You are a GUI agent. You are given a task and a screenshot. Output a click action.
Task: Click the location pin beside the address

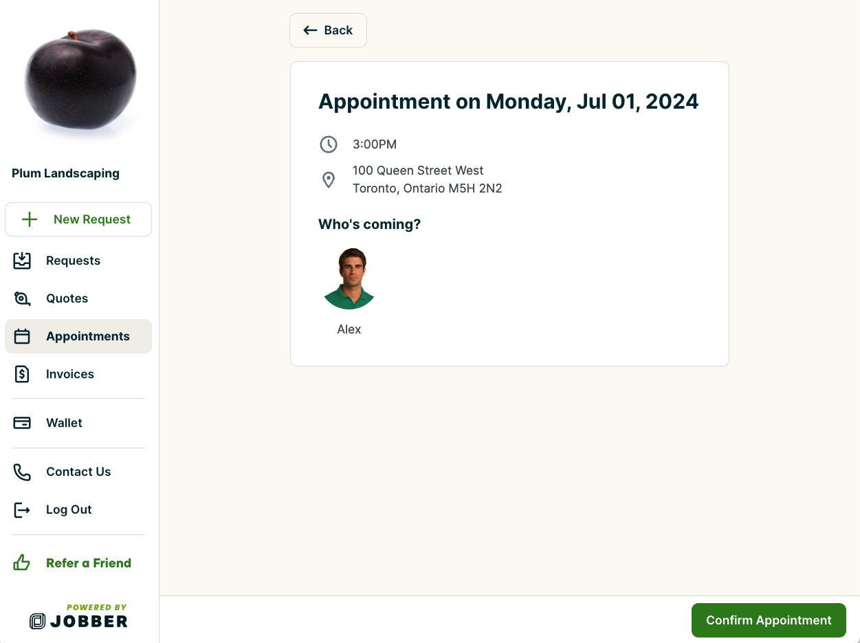click(329, 179)
